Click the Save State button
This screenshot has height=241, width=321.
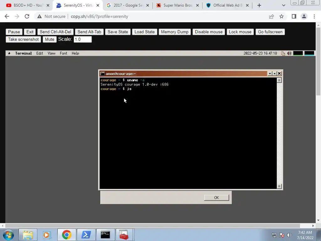tap(118, 32)
